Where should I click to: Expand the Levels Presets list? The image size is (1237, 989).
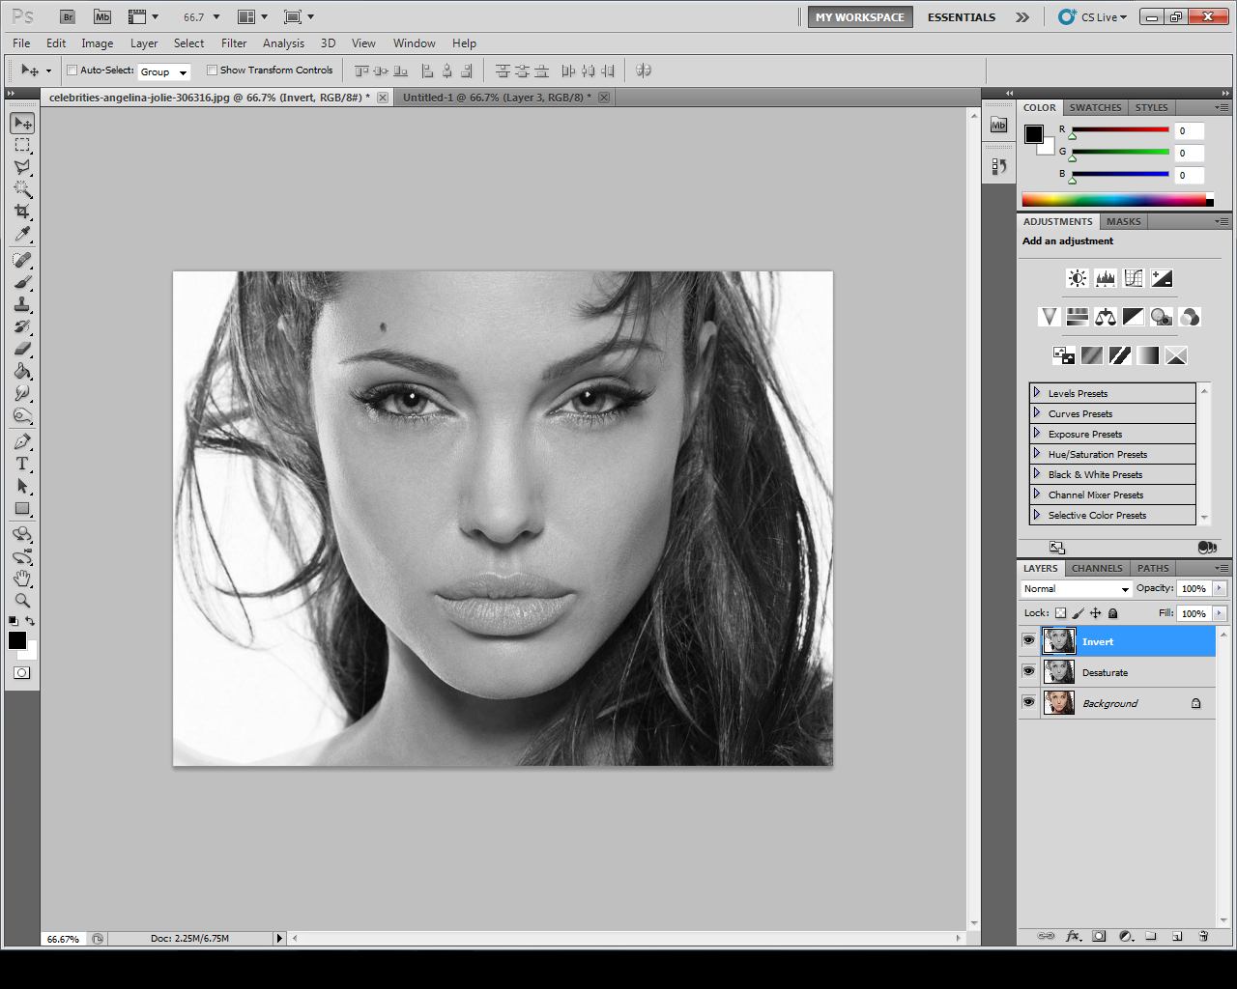(x=1036, y=392)
